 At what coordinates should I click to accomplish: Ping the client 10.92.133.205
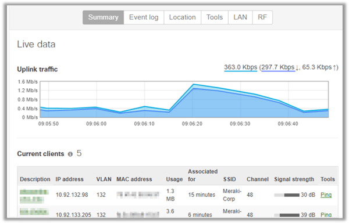point(326,215)
